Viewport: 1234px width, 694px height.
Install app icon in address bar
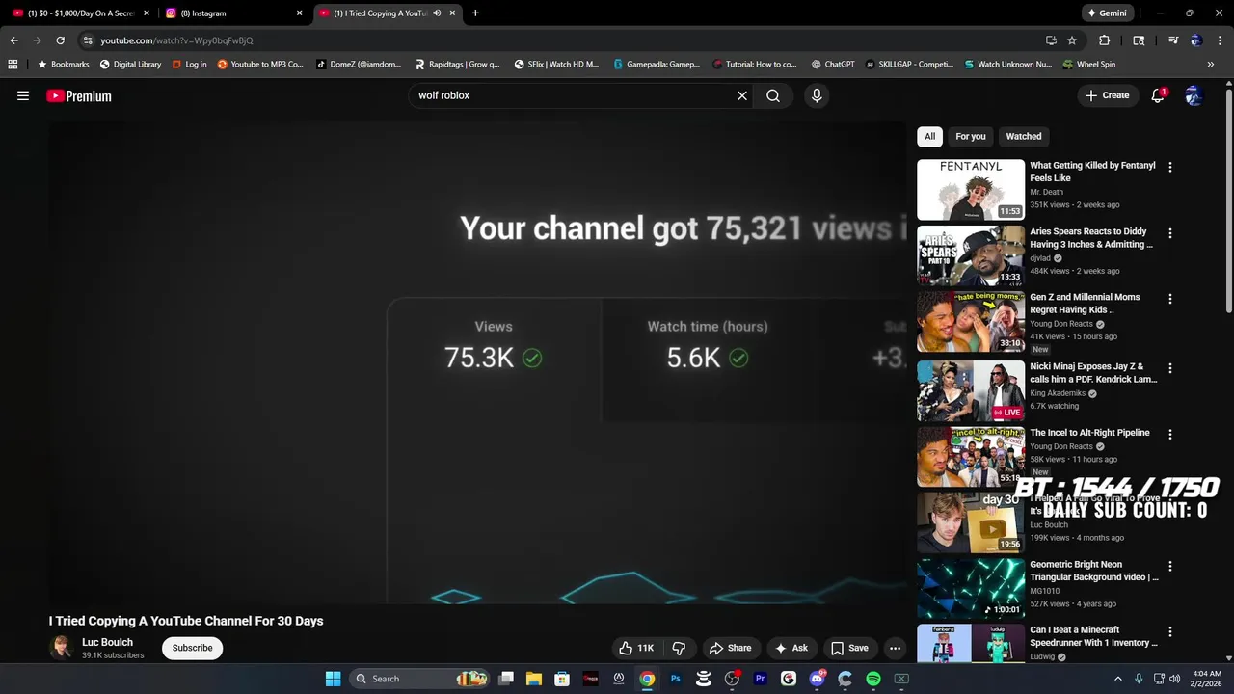click(x=1051, y=40)
